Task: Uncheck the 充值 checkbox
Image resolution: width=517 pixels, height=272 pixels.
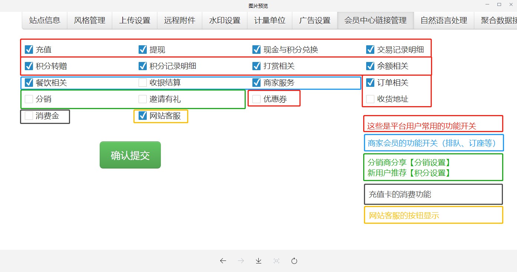Action: click(x=29, y=49)
